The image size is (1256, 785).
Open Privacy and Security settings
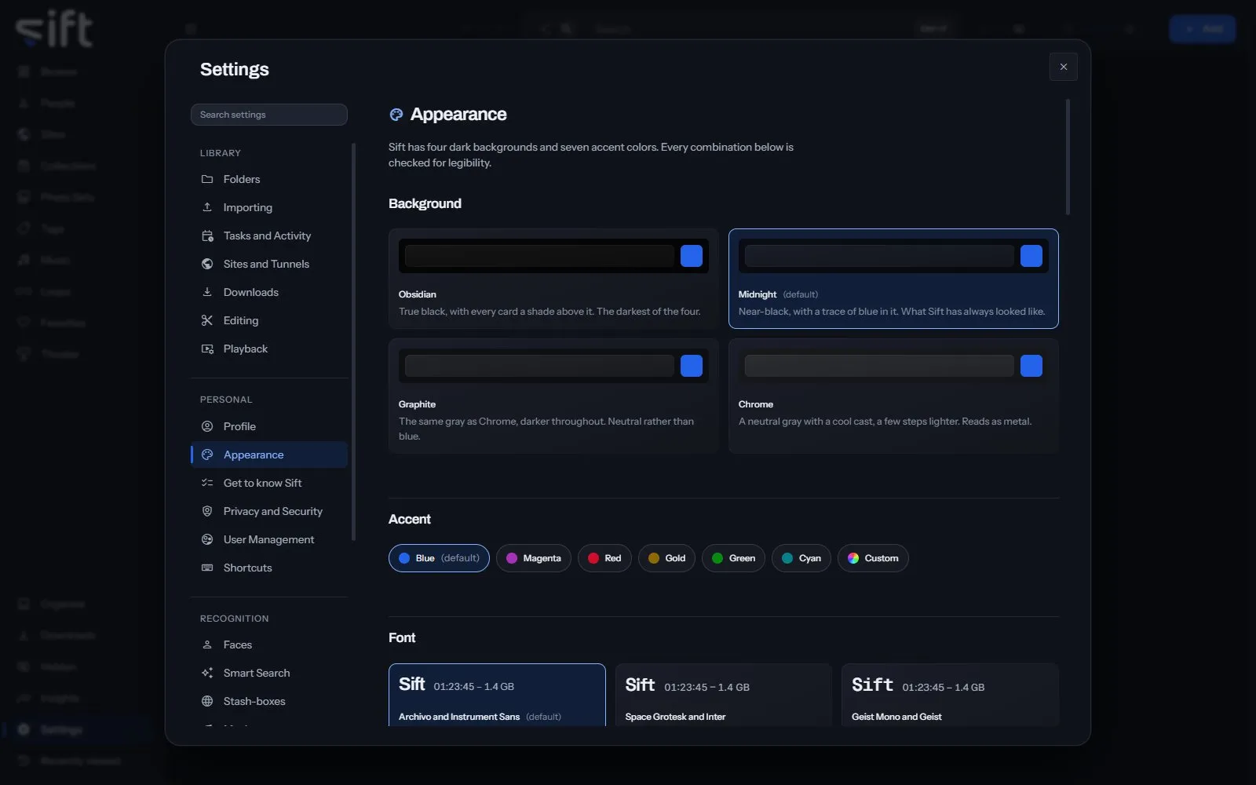tap(269, 511)
